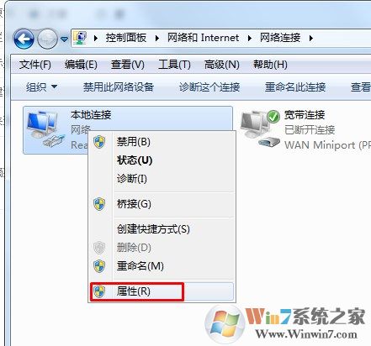Expand arrow after 网络连接 breadcrumb

[311, 38]
